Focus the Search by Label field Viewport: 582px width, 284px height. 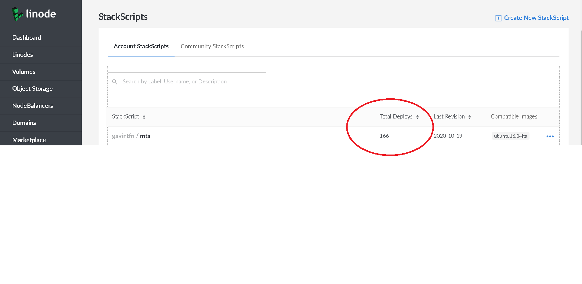coord(187,82)
